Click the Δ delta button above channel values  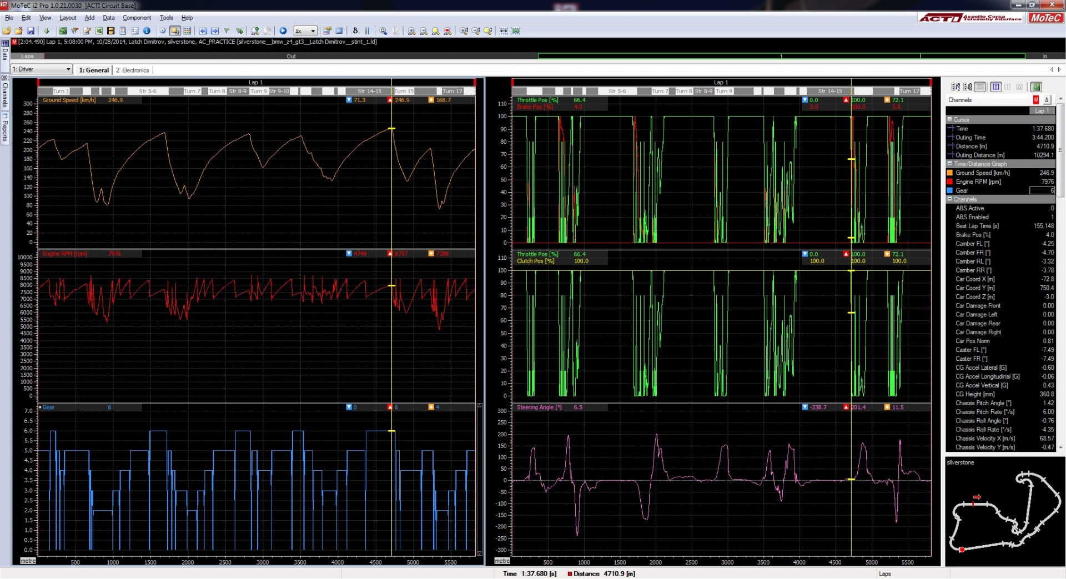click(x=1048, y=99)
